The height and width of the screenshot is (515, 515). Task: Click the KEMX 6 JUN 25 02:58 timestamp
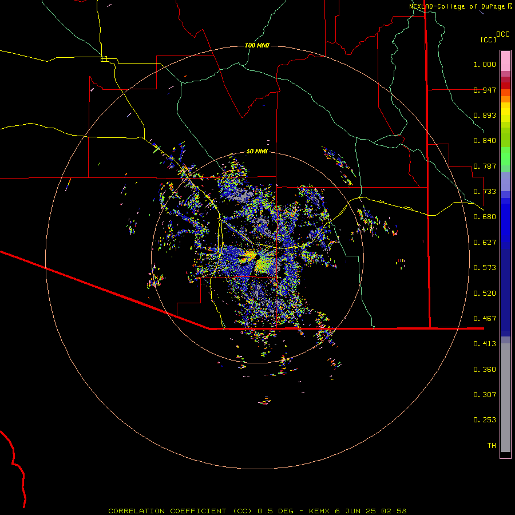[x=358, y=511]
